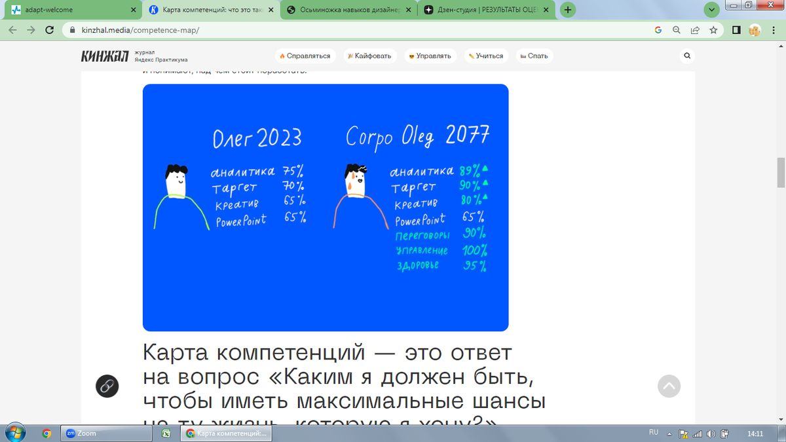The image size is (786, 442).
Task: Click the zoom magnifier icon in address bar
Action: [x=677, y=30]
